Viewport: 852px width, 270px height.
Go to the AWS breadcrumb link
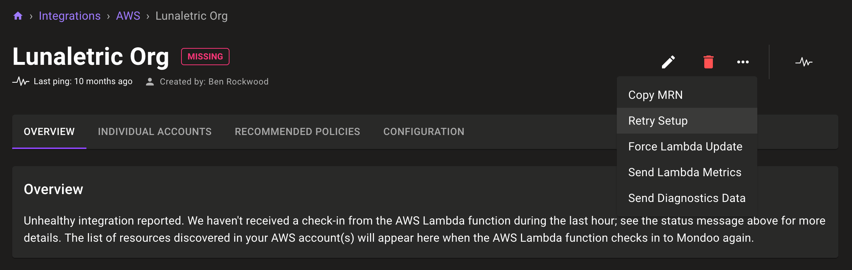pos(128,16)
